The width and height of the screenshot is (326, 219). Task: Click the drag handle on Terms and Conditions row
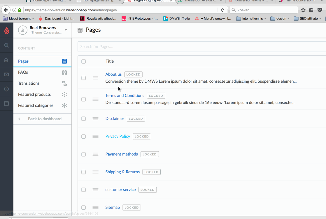(x=95, y=99)
